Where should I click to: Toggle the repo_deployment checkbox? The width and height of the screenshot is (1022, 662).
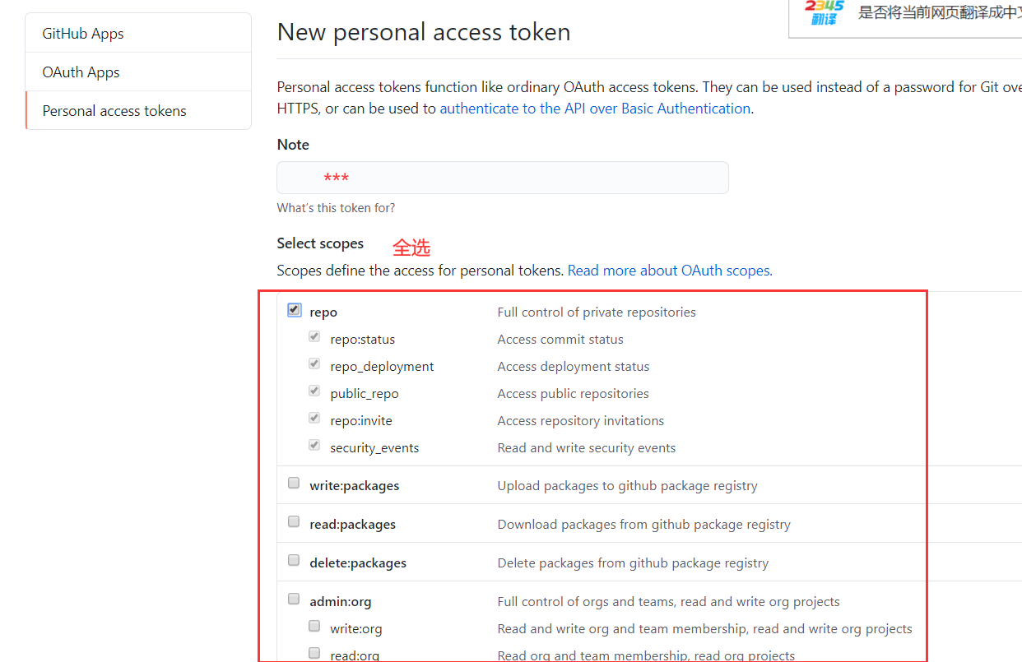pos(314,364)
